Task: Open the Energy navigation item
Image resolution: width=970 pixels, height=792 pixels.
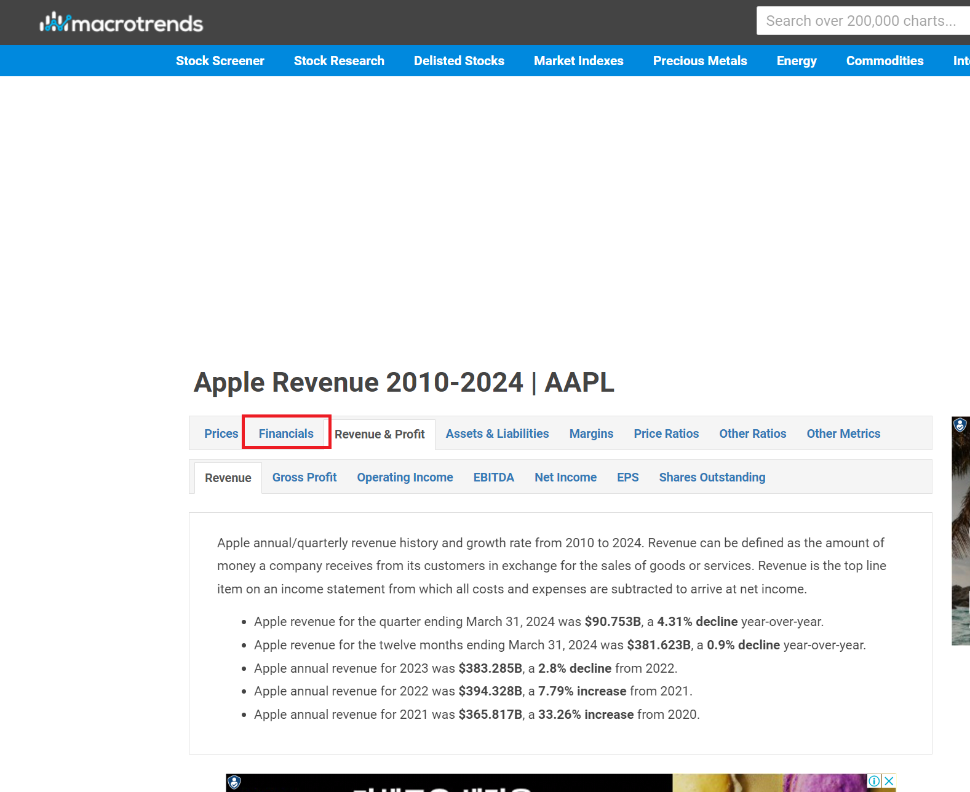Action: click(x=797, y=61)
